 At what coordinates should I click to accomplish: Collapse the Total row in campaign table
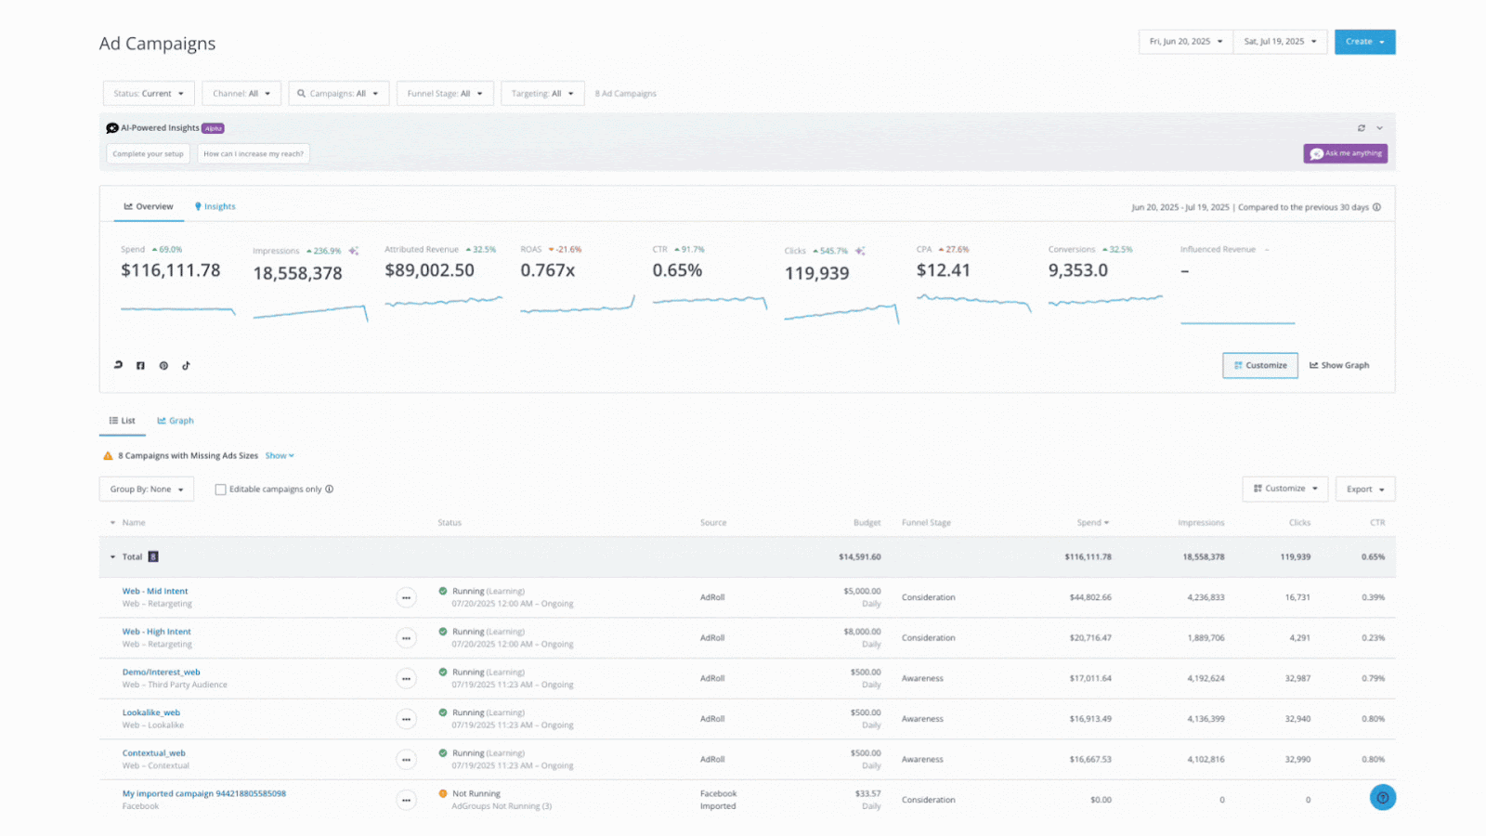point(113,557)
